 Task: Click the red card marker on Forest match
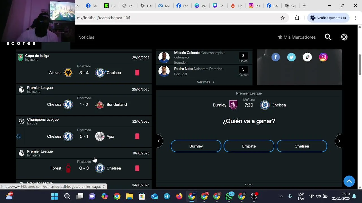tap(137, 168)
